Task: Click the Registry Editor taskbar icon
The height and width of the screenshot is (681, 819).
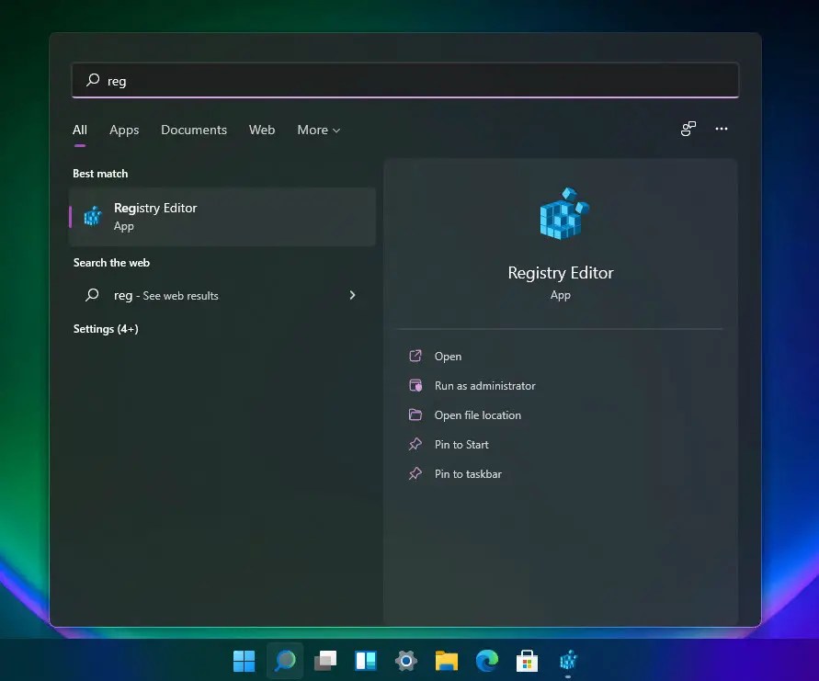Action: click(x=568, y=661)
